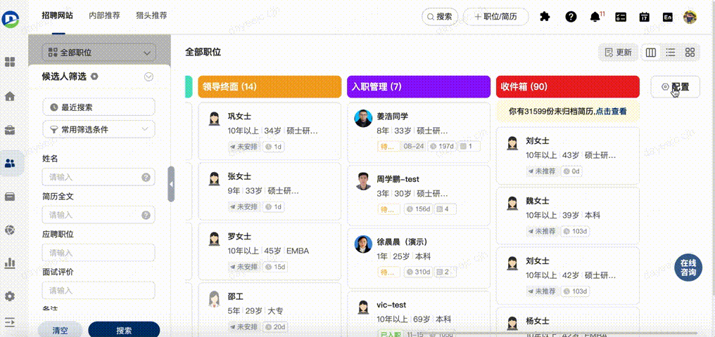Open the task checklist icon in header
Viewport: 715px width, 337px height.
pyautogui.click(x=620, y=16)
